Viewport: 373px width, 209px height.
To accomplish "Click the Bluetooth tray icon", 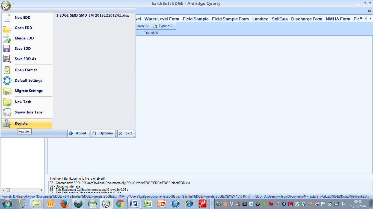I will point(284,204).
